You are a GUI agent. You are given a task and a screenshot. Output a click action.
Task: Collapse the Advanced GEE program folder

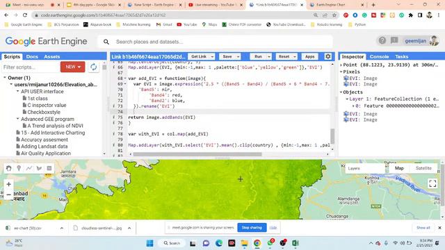click(17, 119)
